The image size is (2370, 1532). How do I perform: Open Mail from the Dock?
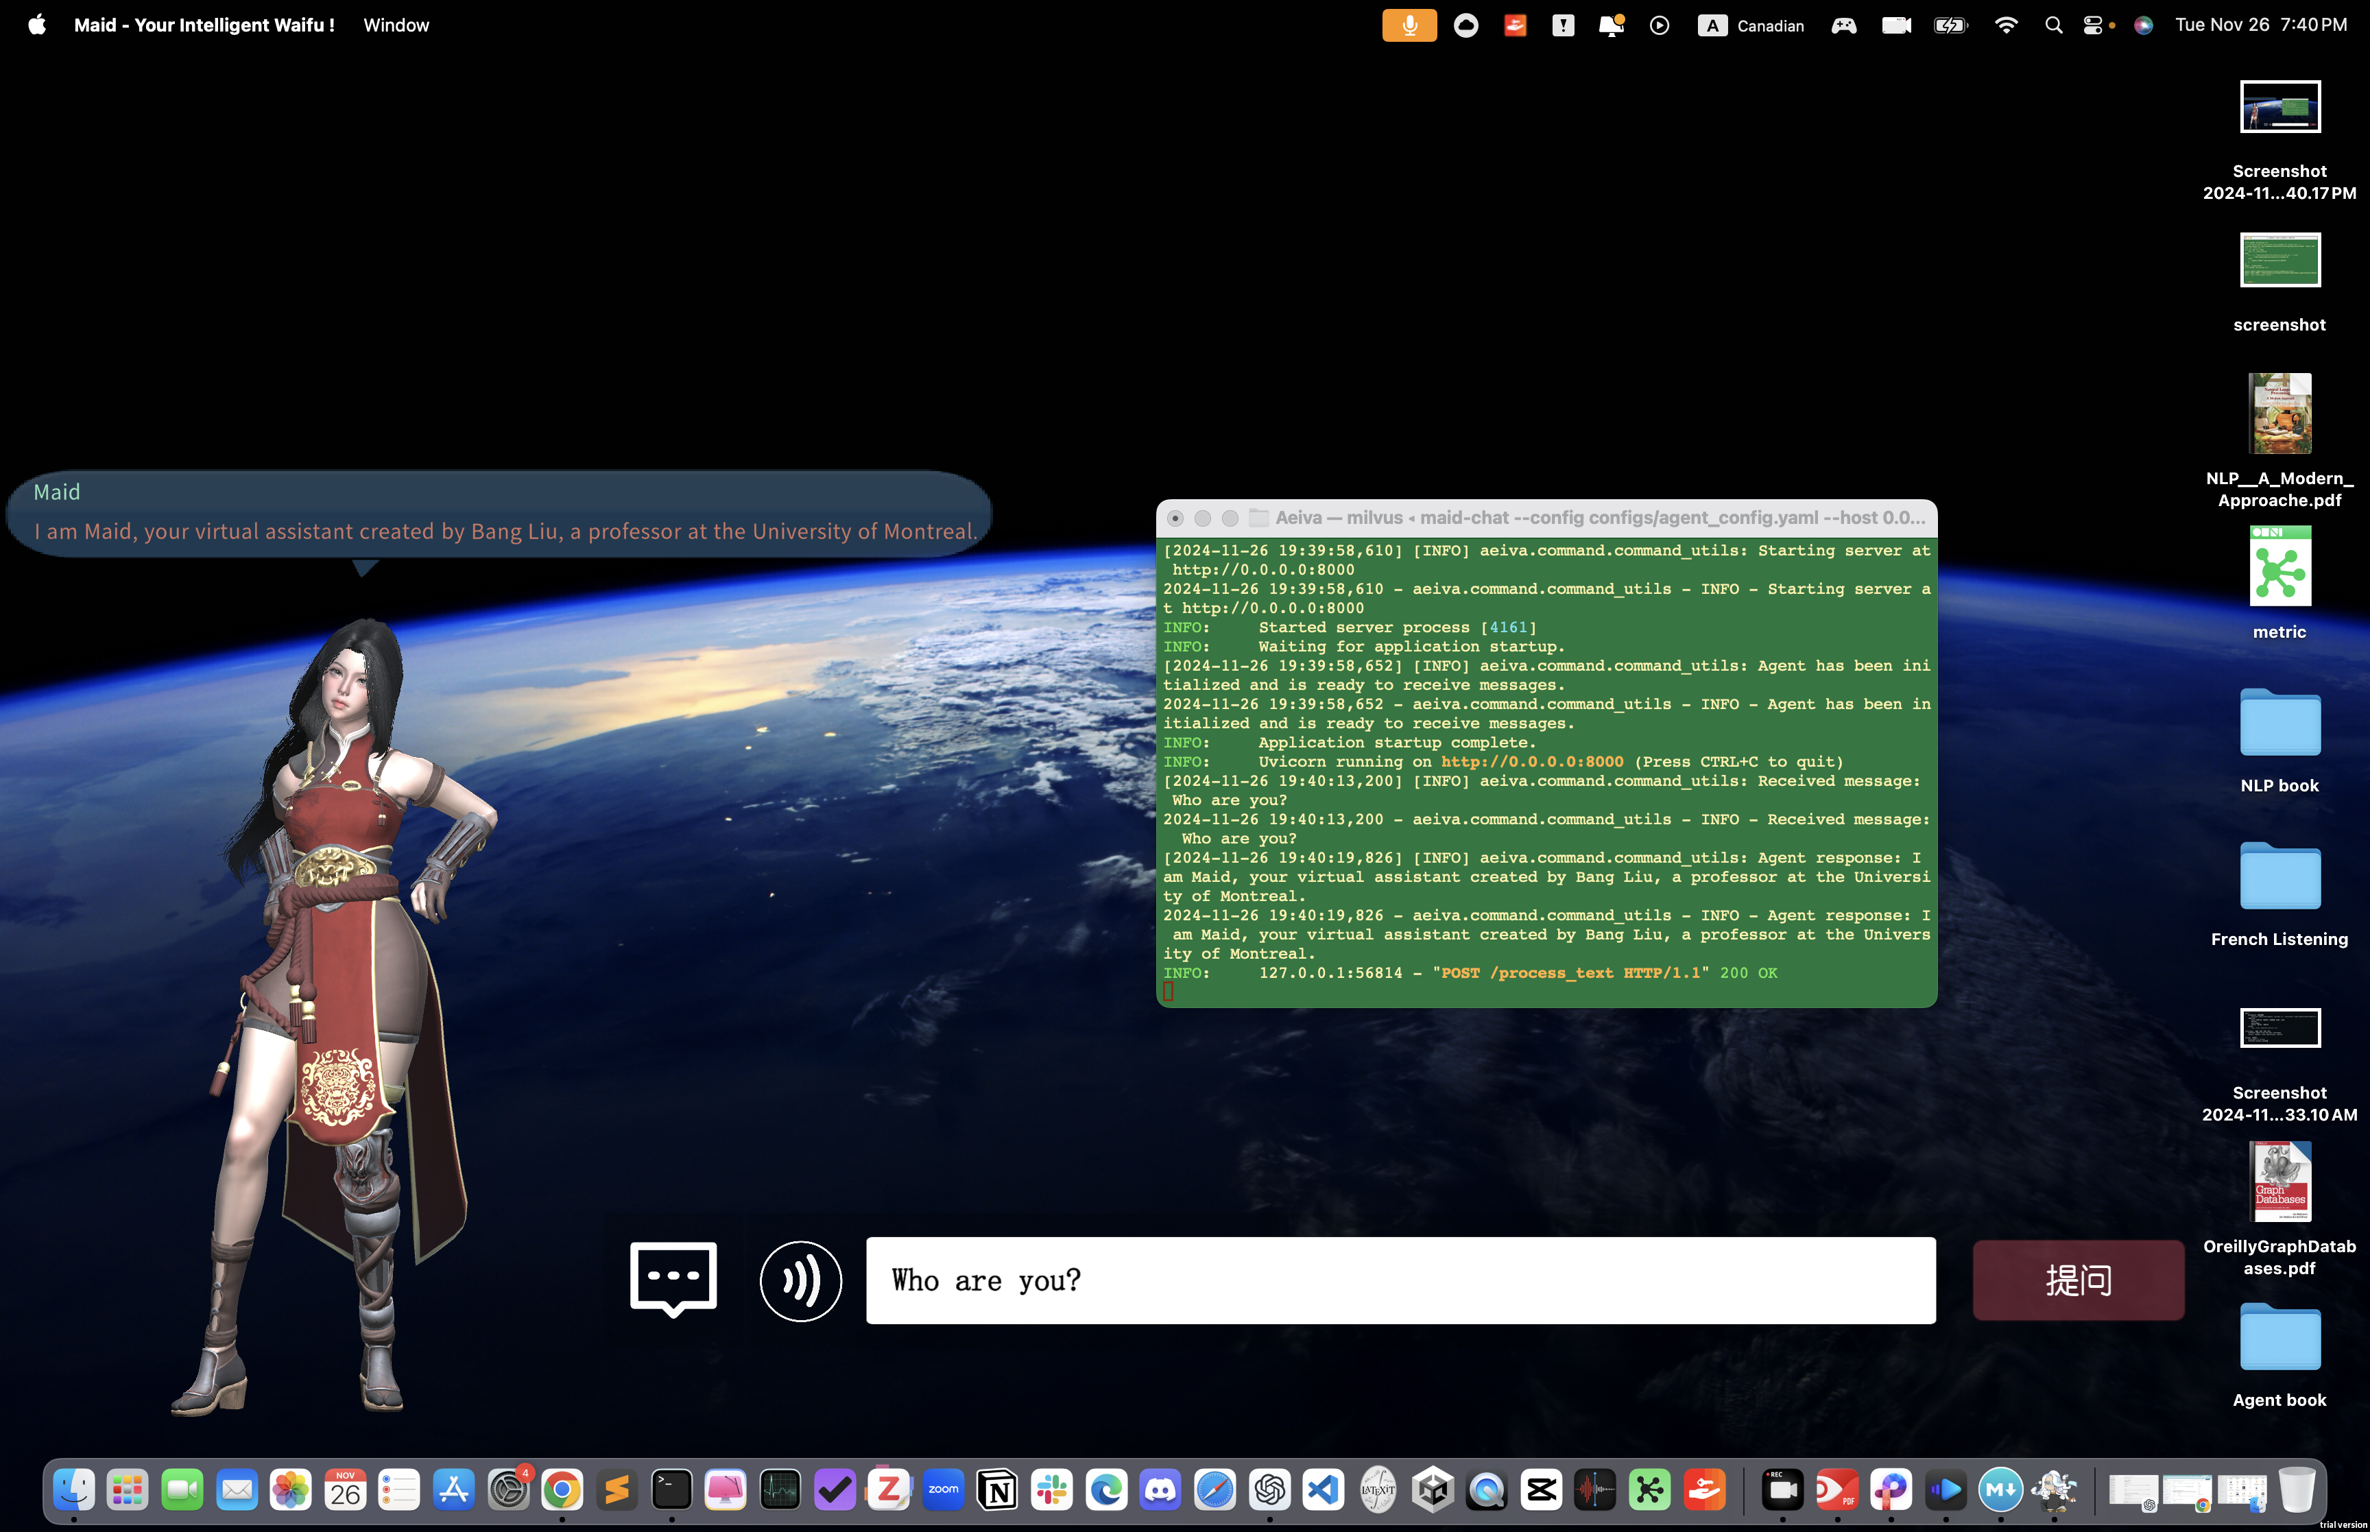coord(237,1489)
